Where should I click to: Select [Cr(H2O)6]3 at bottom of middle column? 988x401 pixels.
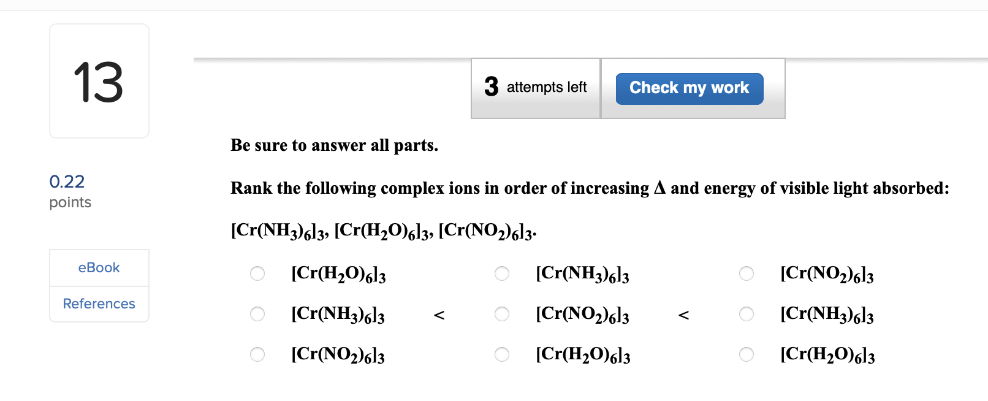pyautogui.click(x=502, y=354)
